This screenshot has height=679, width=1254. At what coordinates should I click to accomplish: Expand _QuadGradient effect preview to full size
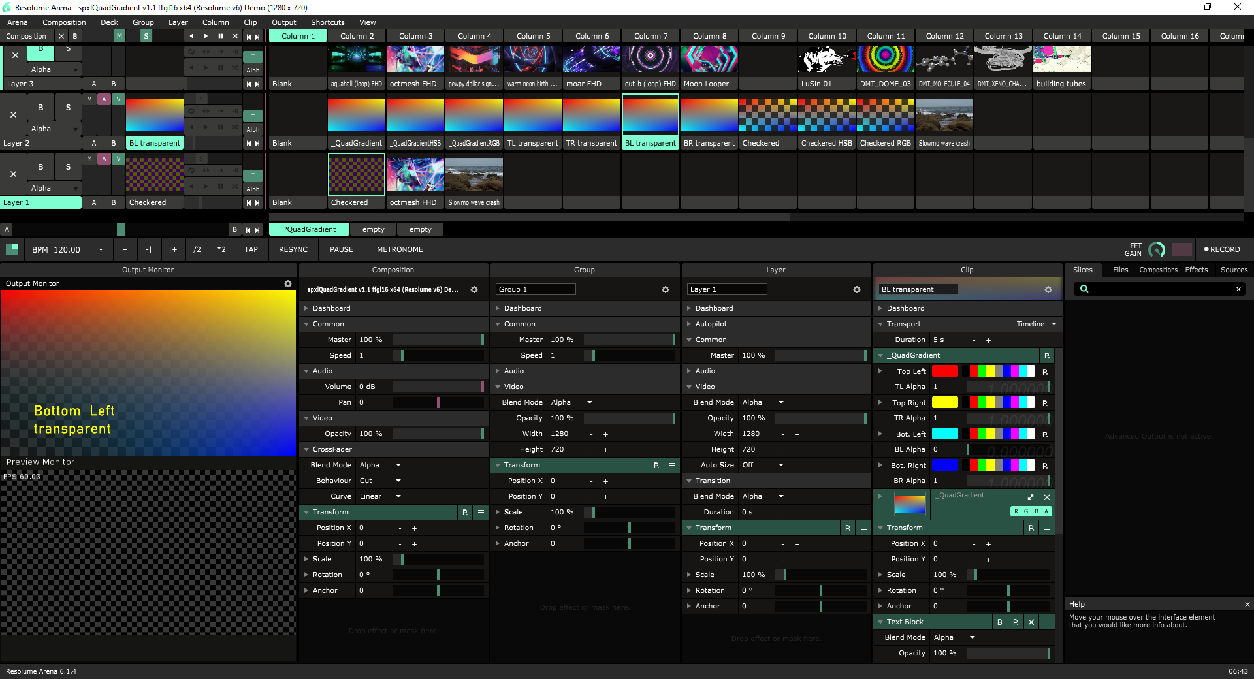tap(1031, 497)
